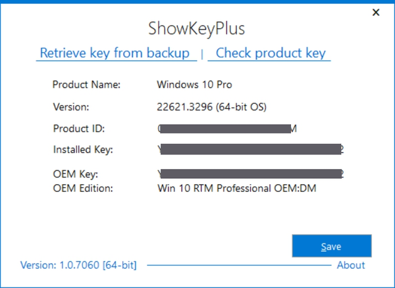Click the Version label in details
This screenshot has height=288, width=395.
pyautogui.click(x=70, y=107)
